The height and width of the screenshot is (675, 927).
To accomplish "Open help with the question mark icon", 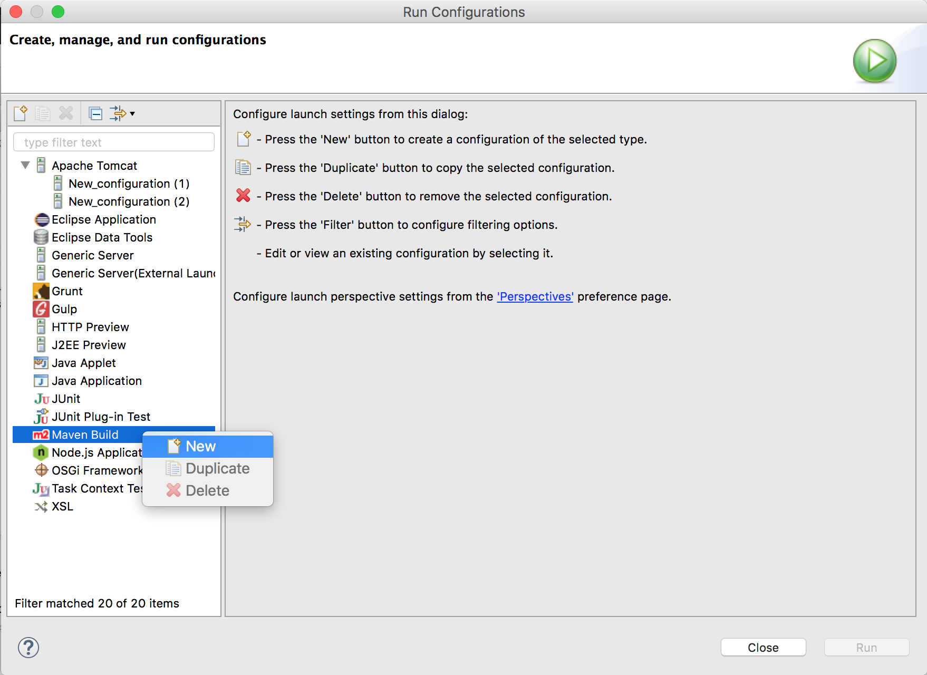I will pos(28,648).
